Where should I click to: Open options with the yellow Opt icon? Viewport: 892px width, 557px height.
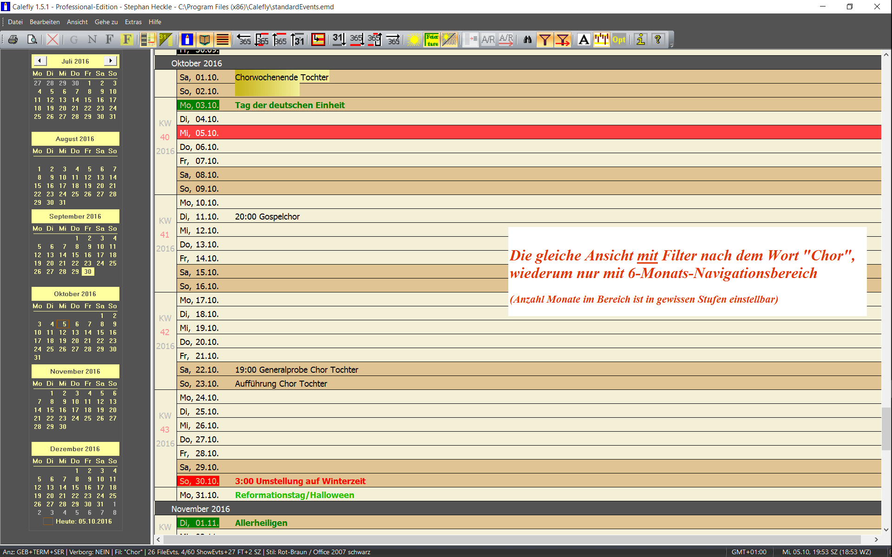click(x=619, y=39)
